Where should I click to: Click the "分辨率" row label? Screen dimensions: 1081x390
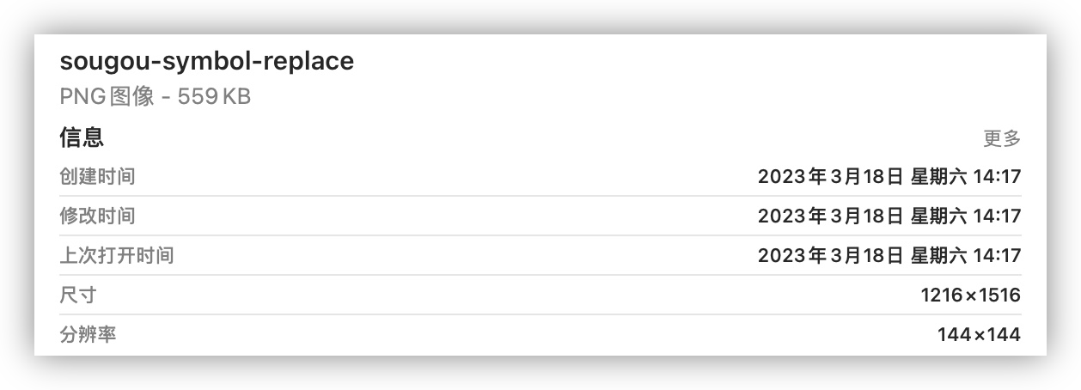point(88,334)
